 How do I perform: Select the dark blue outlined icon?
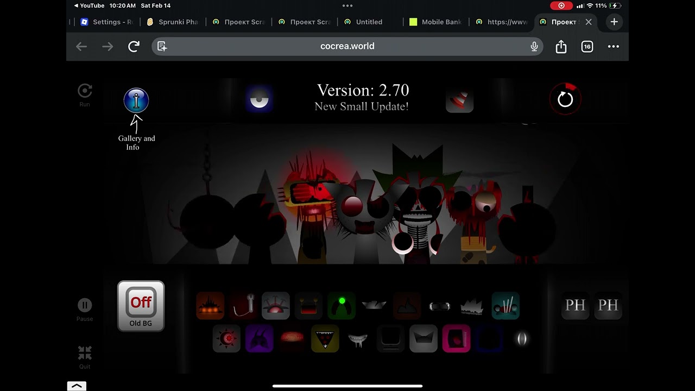489,339
